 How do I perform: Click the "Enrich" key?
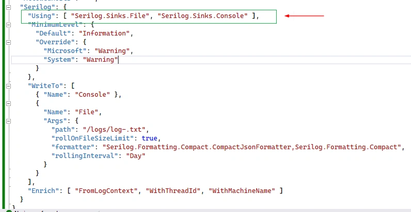[x=44, y=191]
